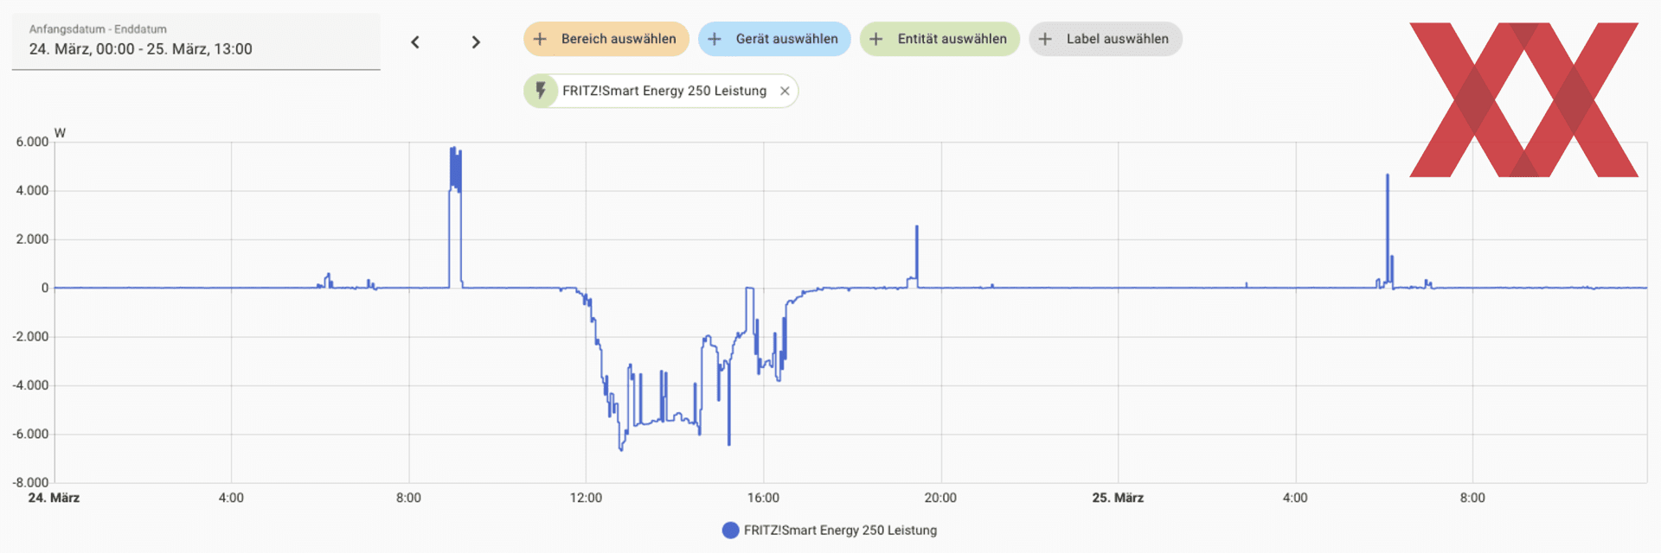Viewport: 1661px width, 553px height.
Task: Open the date range picker field
Action: click(x=196, y=41)
